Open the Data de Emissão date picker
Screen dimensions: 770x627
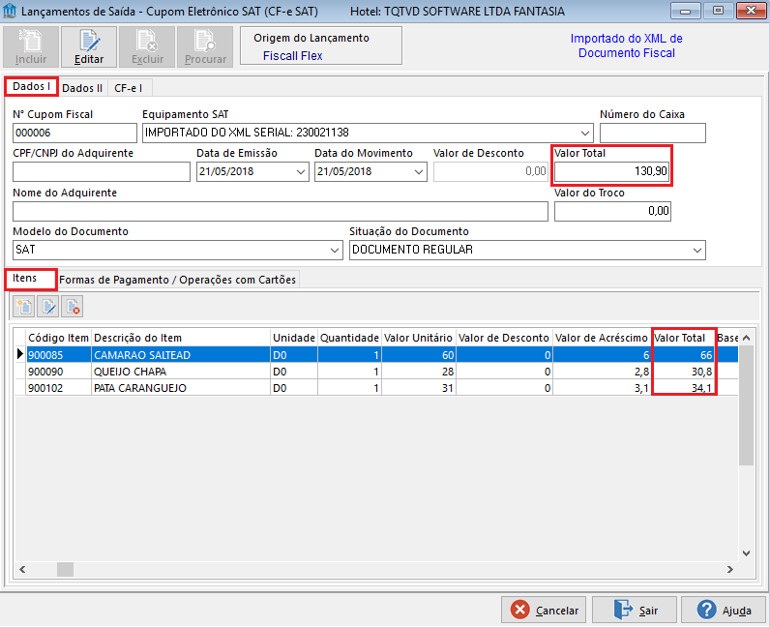point(301,172)
